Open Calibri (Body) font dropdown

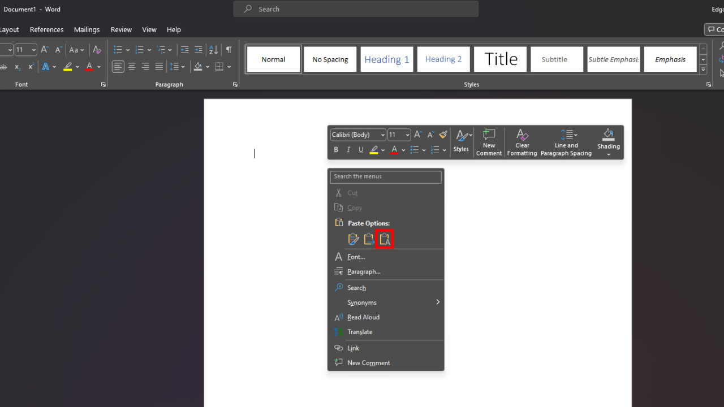point(383,135)
